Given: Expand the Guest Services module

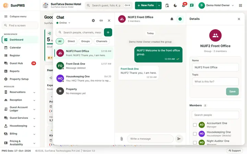Looking at the screenshot, I should tap(20, 118).
